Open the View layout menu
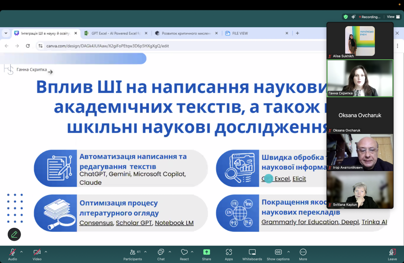 click(393, 17)
